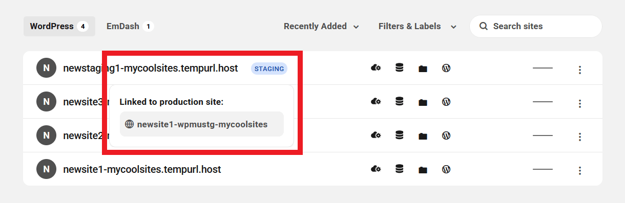Open file manager folder icon for newstaging1
The height and width of the screenshot is (203, 625).
pyautogui.click(x=423, y=69)
